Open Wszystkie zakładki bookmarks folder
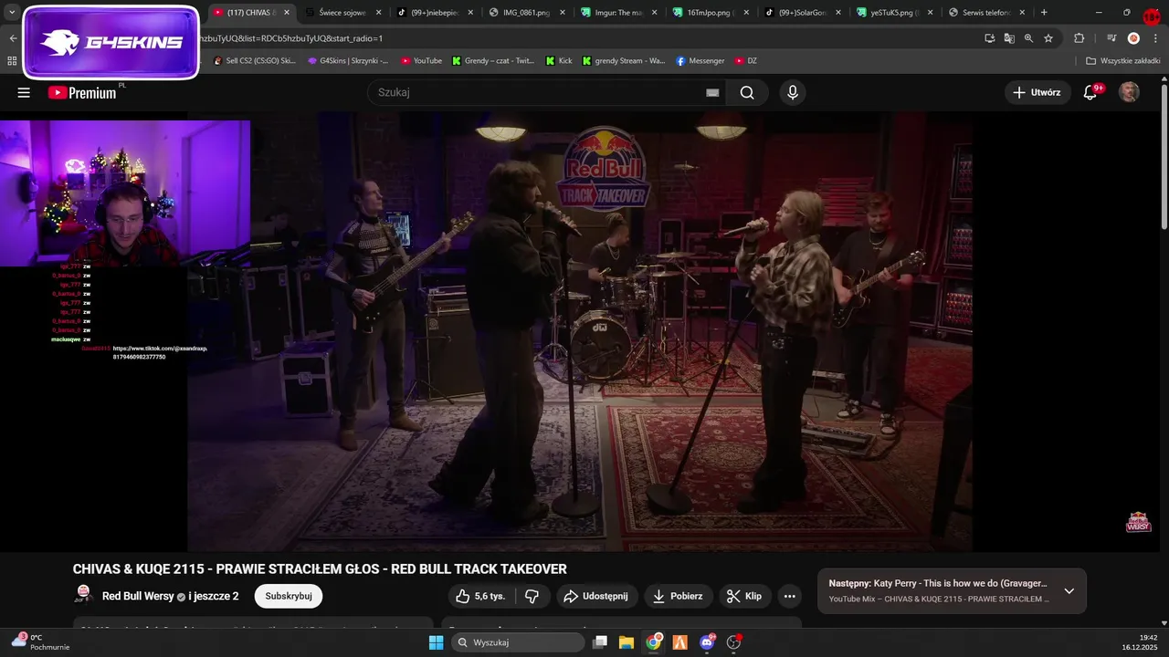This screenshot has height=657, width=1169. (1122, 60)
